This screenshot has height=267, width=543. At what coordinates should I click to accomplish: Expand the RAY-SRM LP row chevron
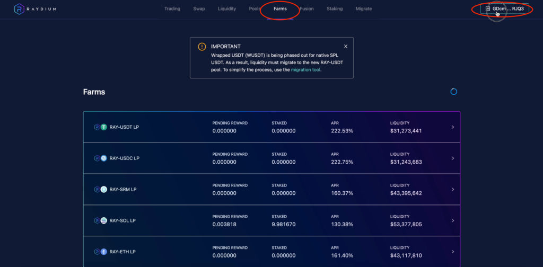[453, 189]
